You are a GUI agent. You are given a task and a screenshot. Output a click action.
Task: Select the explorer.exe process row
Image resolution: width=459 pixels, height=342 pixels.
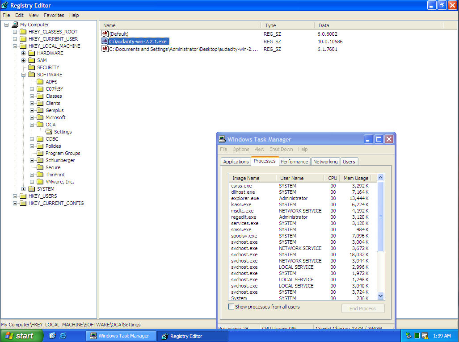coord(303,199)
